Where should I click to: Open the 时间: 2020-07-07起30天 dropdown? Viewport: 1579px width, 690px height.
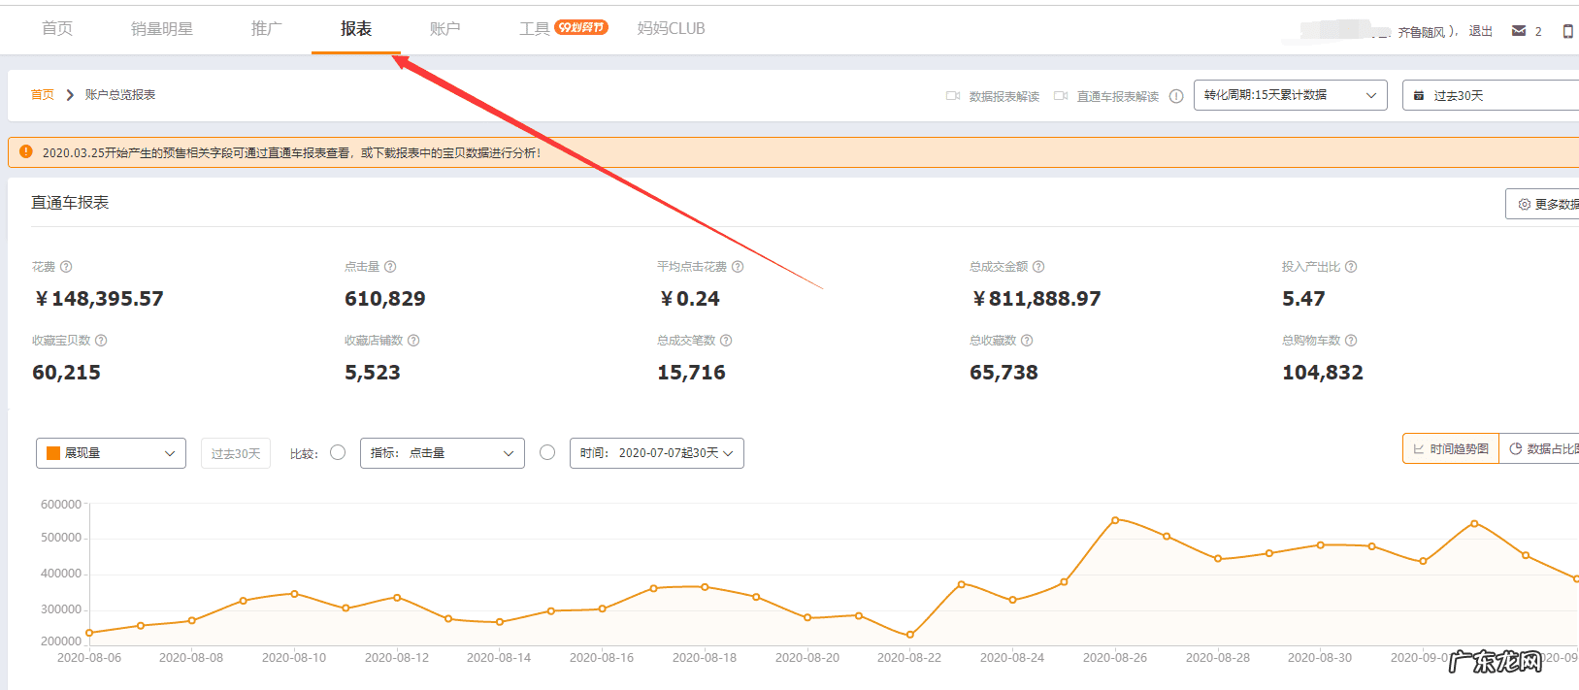[x=657, y=453]
